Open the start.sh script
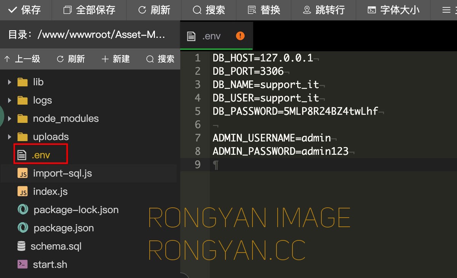Screen dimensions: 457x278 coord(50,264)
